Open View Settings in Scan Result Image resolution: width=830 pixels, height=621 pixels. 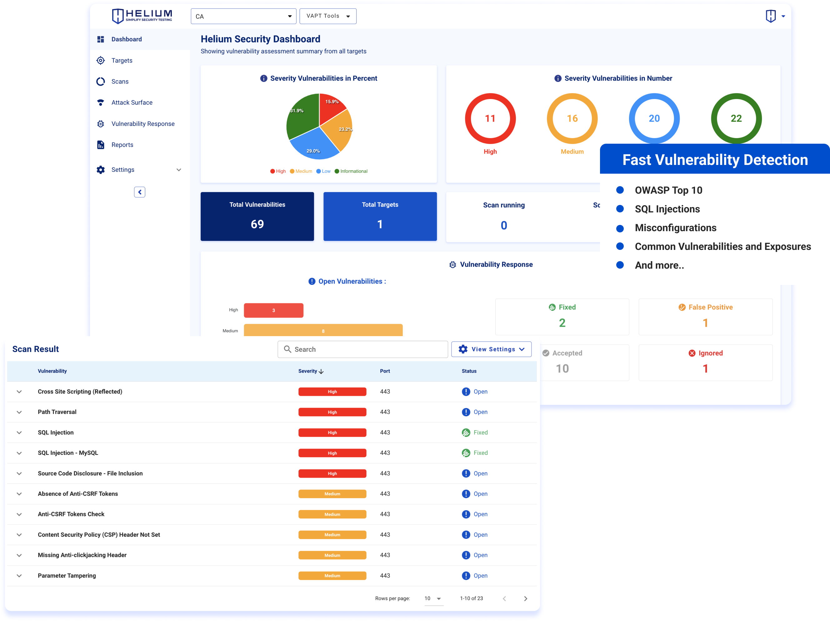point(491,349)
